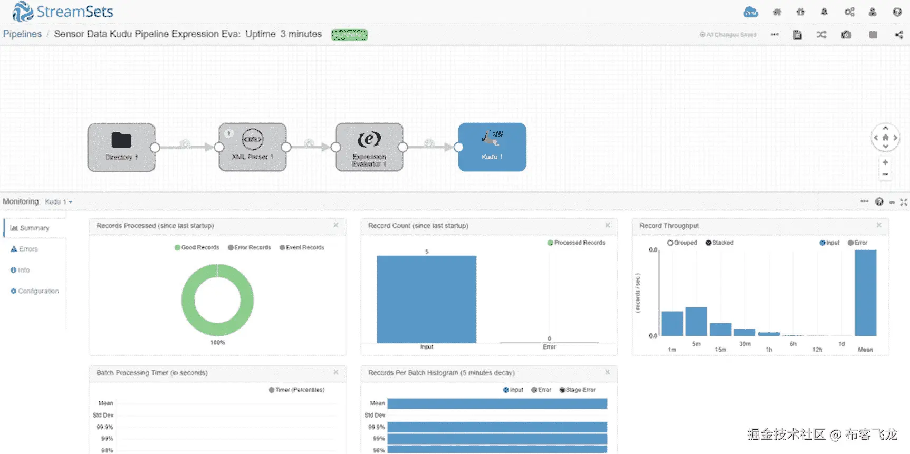Select the Directory 1 origin stage
This screenshot has height=454, width=910.
coord(121,147)
